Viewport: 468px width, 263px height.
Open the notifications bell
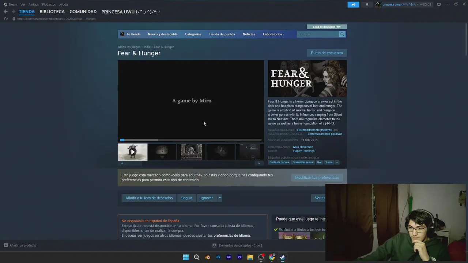[x=367, y=4]
